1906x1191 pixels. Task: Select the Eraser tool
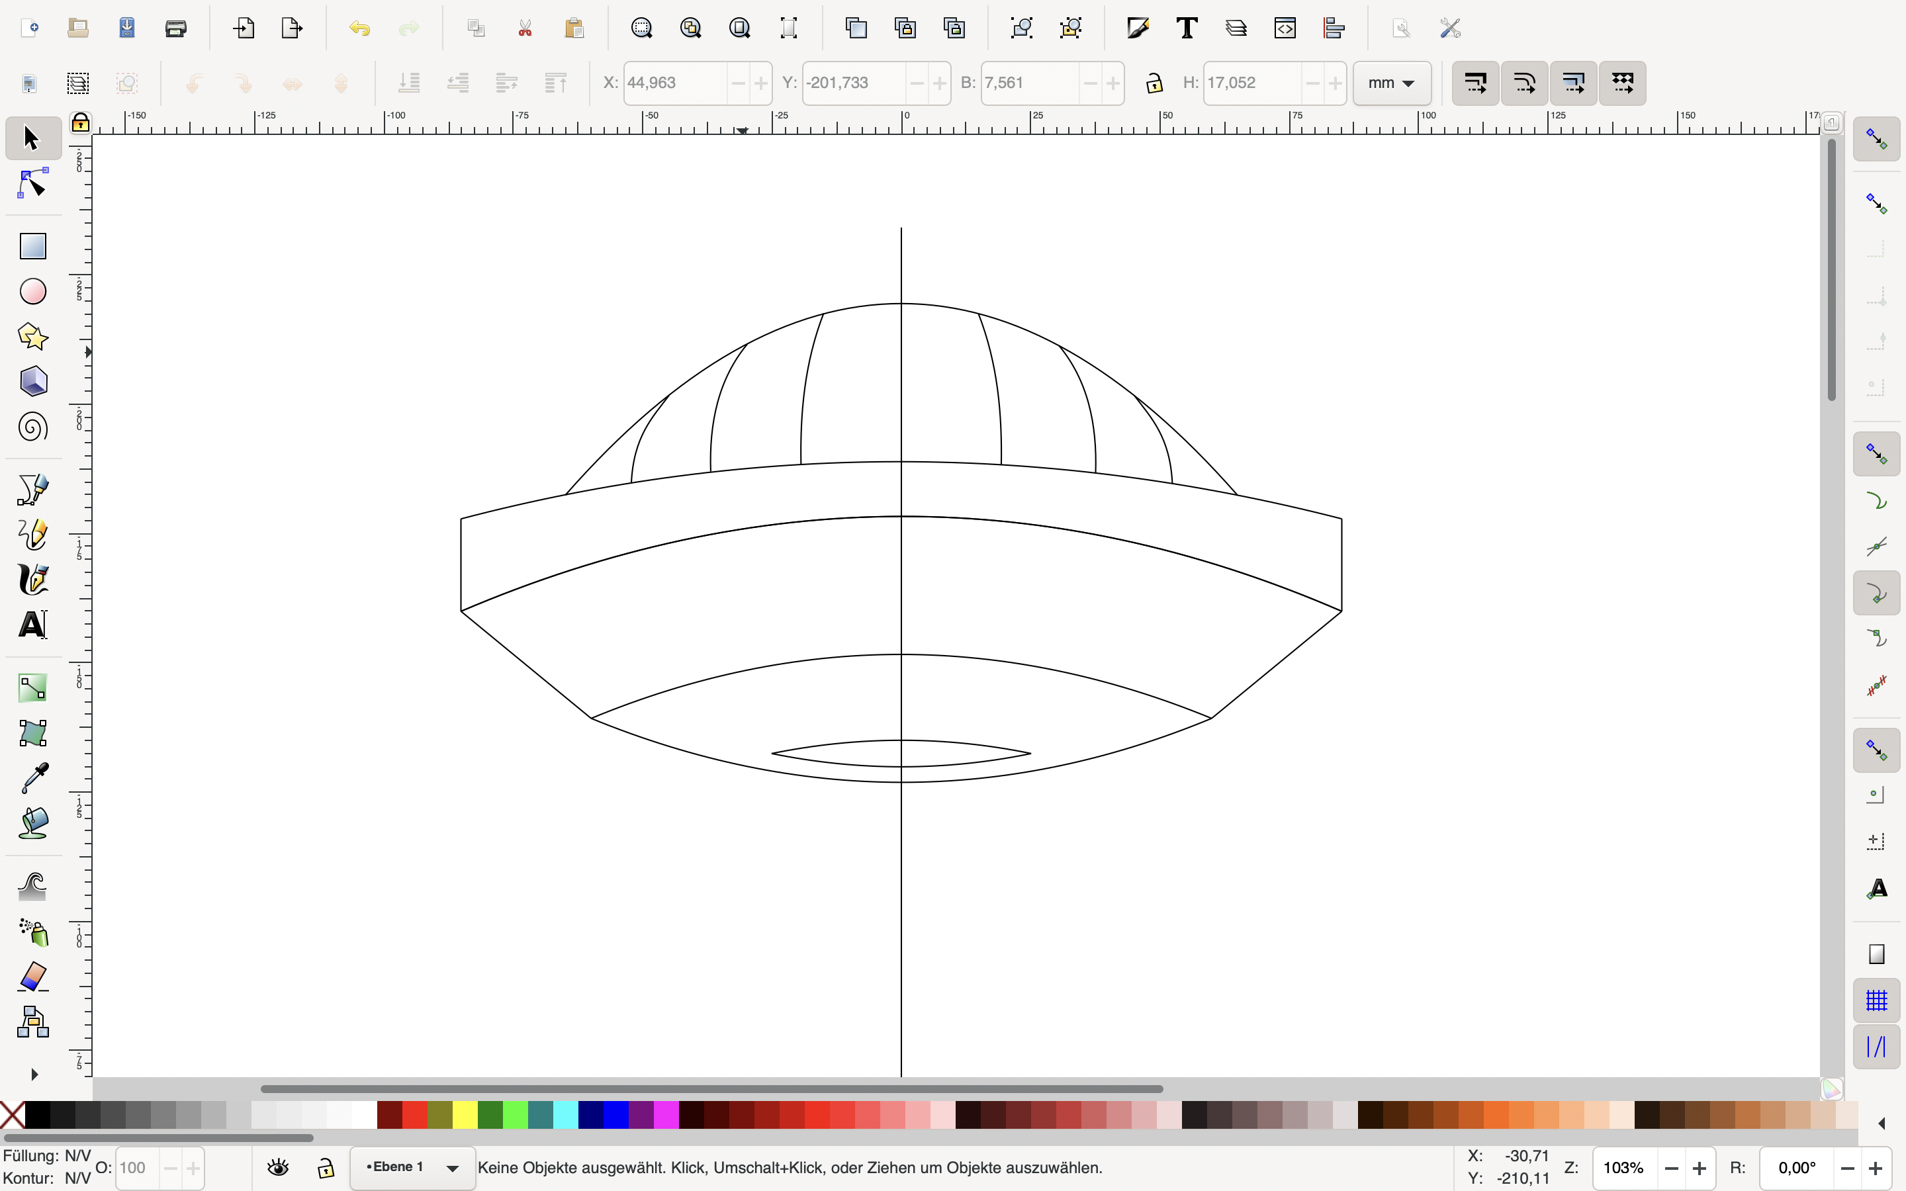[32, 977]
